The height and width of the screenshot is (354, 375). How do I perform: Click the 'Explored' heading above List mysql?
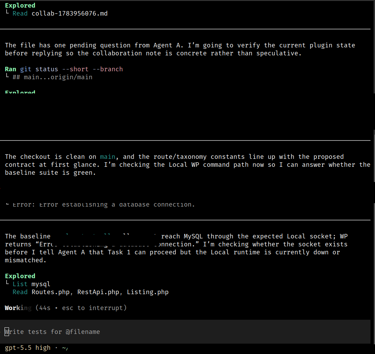20,276
